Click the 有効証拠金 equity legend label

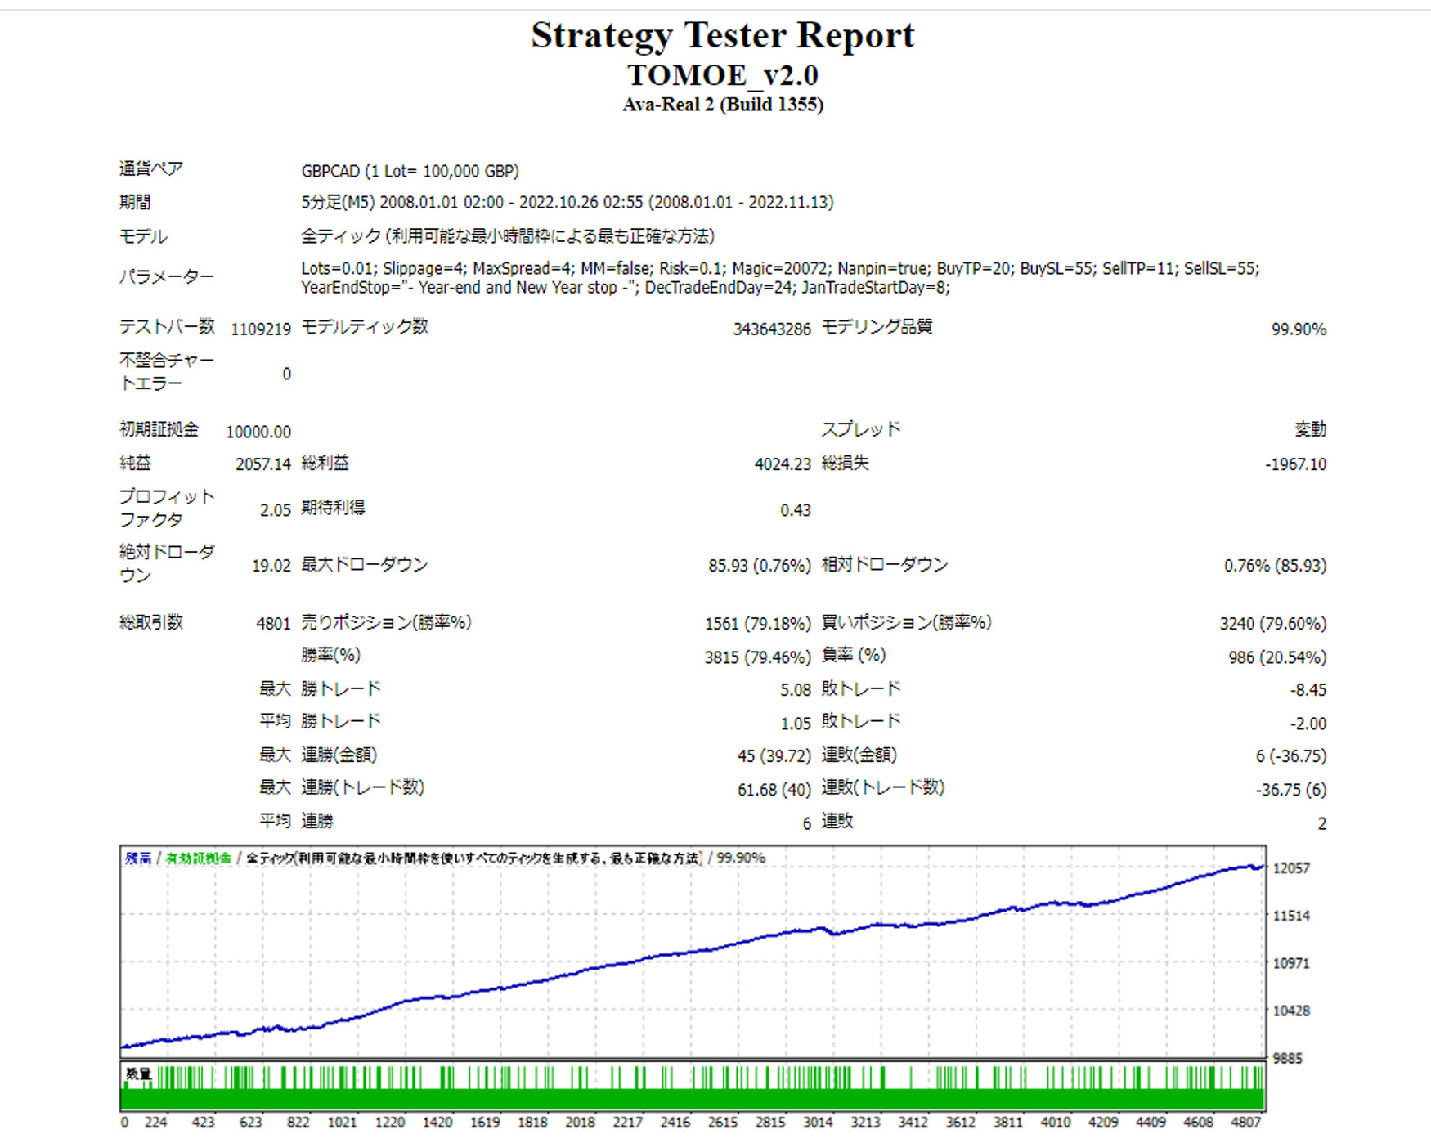point(199,858)
